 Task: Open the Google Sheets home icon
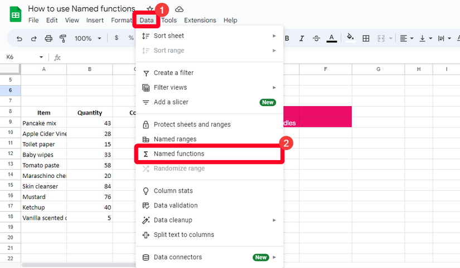(15, 14)
